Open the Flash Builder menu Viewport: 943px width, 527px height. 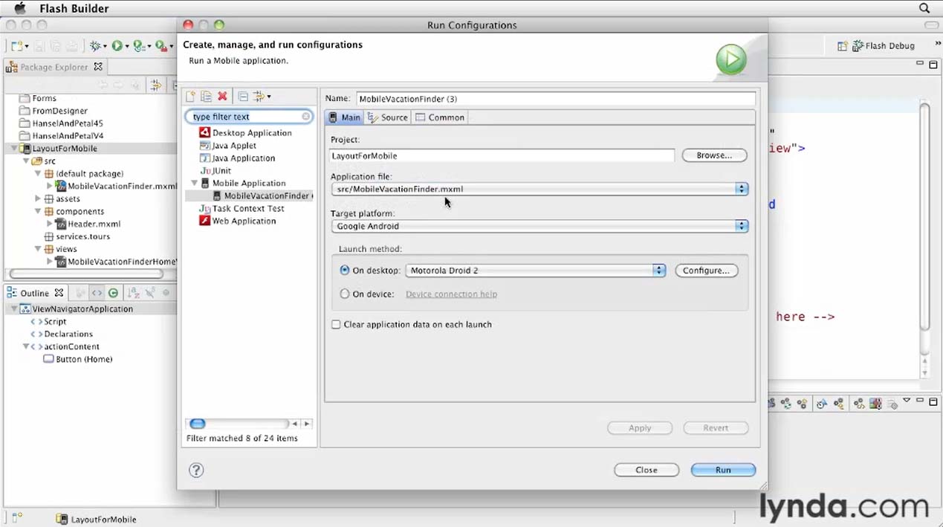(x=74, y=8)
